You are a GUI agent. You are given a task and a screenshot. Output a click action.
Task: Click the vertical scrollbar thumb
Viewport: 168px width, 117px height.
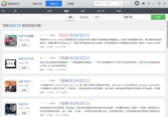point(167,34)
